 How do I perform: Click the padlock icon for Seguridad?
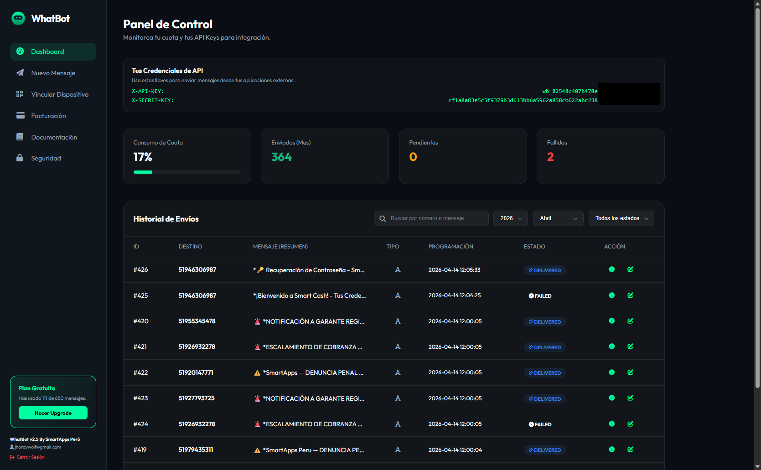tap(20, 158)
